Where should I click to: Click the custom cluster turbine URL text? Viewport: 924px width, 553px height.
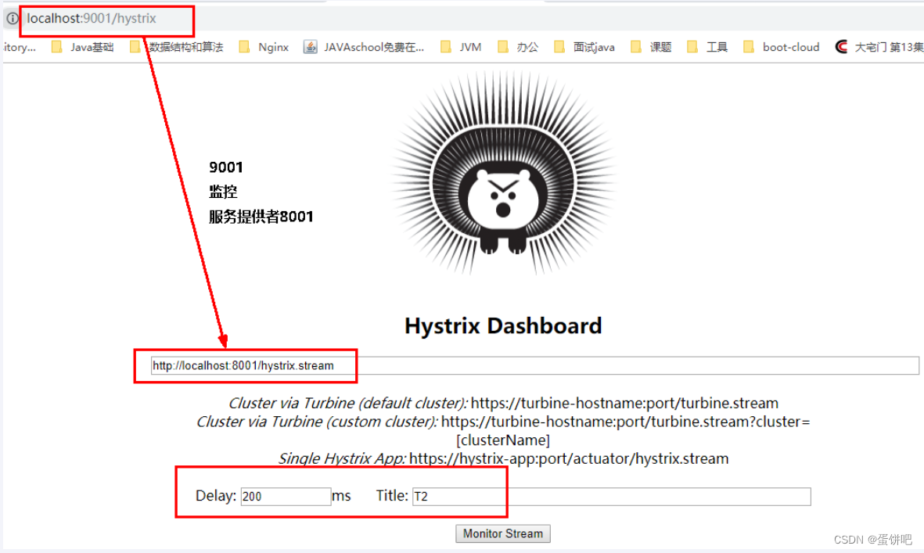625,430
